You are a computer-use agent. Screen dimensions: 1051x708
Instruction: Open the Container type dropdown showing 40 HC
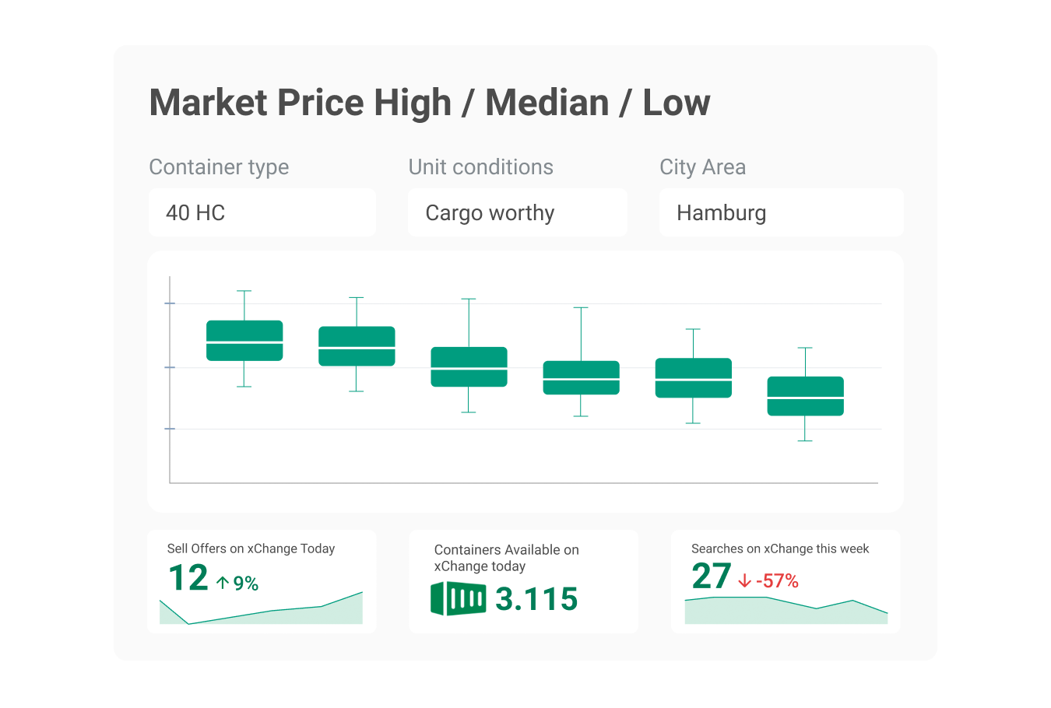[262, 212]
